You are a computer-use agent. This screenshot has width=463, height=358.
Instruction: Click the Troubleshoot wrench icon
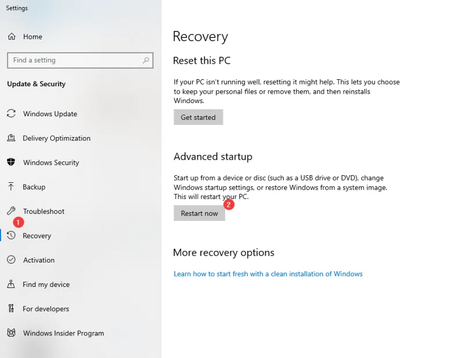point(11,211)
